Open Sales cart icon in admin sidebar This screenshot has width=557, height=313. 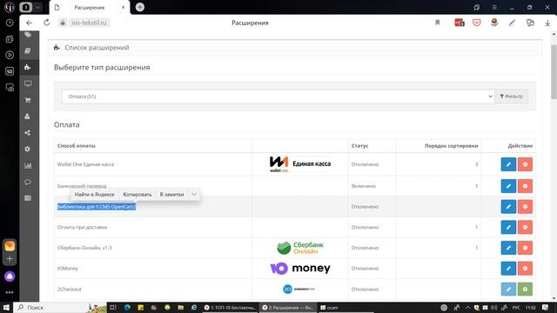(x=28, y=100)
